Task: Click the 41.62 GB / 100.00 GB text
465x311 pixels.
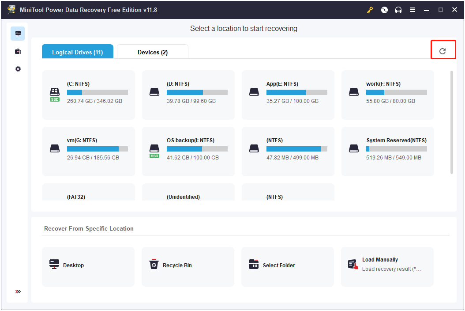Action: 193,157
